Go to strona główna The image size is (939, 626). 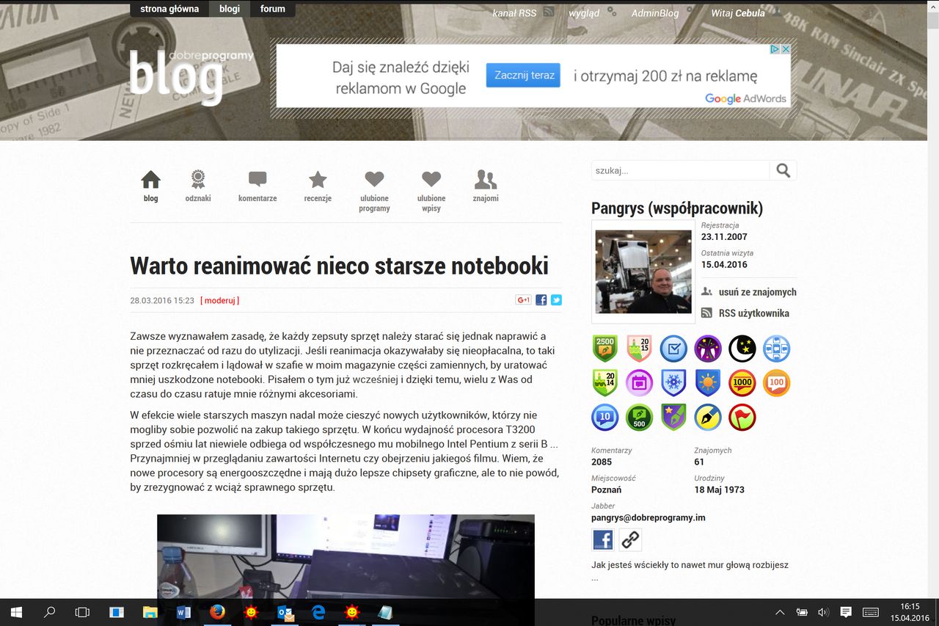pos(169,10)
